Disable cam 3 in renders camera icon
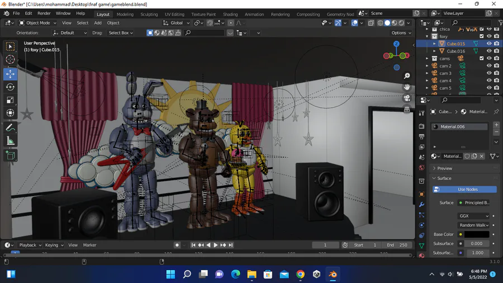Viewport: 503px width, 283px height. pyautogui.click(x=497, y=73)
